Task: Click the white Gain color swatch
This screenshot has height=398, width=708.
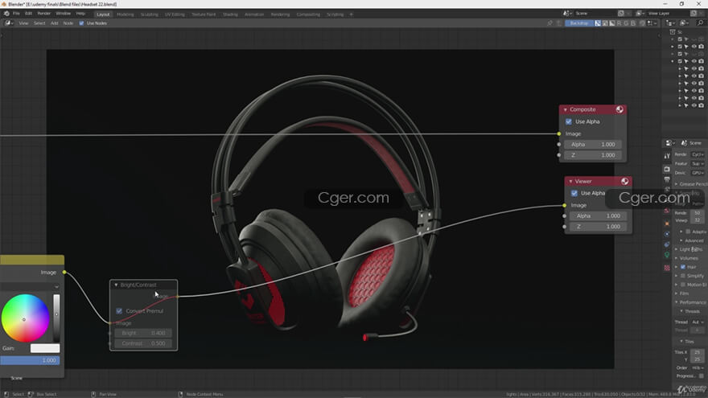Action: tap(45, 348)
